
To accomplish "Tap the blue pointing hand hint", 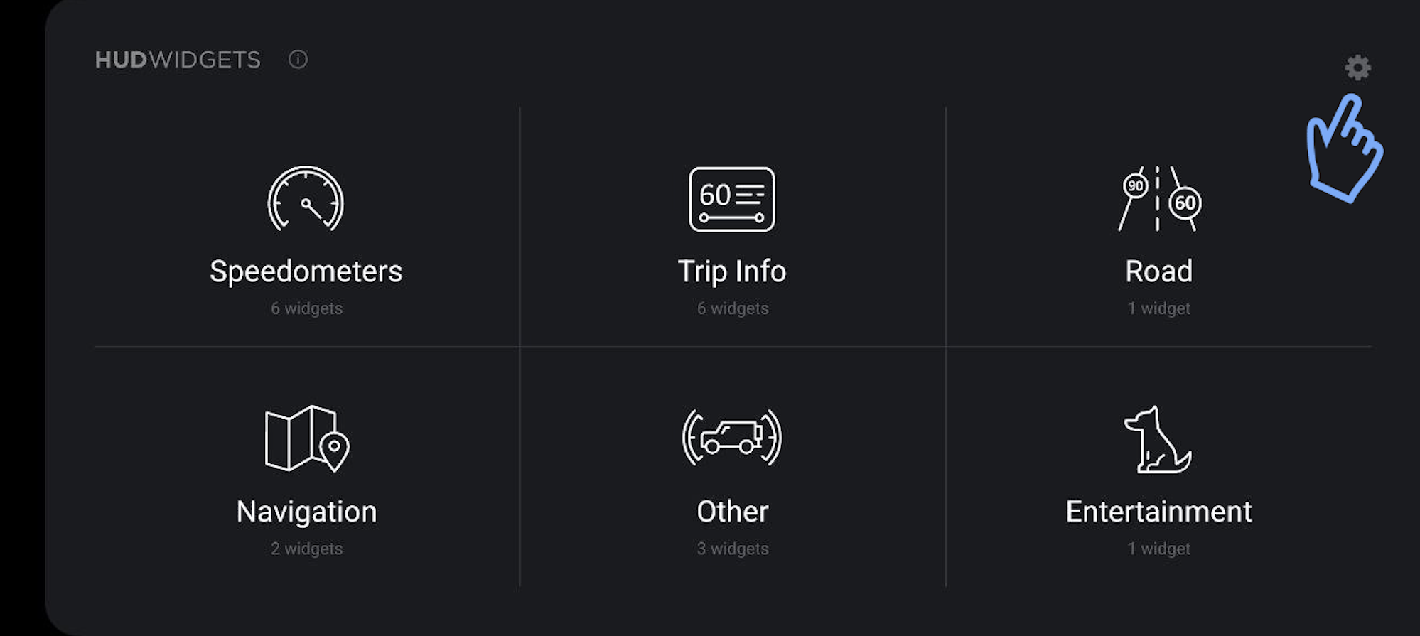I will 1345,149.
